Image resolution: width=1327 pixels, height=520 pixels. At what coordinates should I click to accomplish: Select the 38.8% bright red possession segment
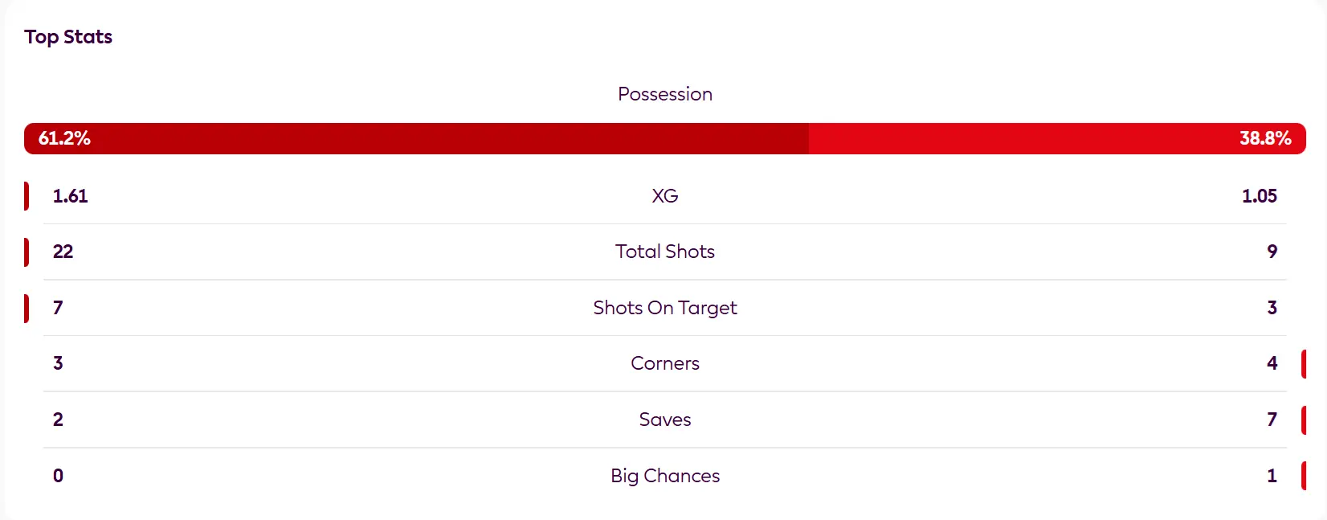point(1057,138)
